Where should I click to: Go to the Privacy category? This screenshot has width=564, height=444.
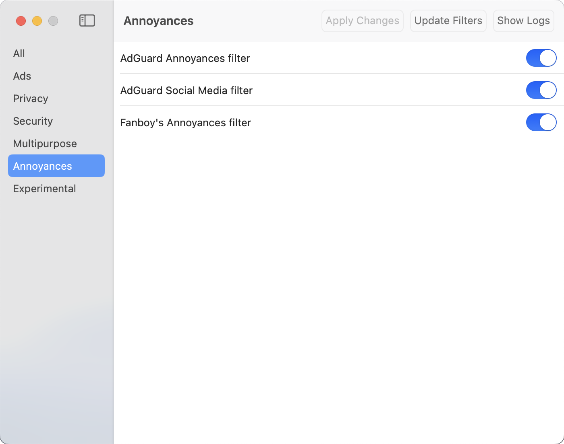pyautogui.click(x=31, y=99)
